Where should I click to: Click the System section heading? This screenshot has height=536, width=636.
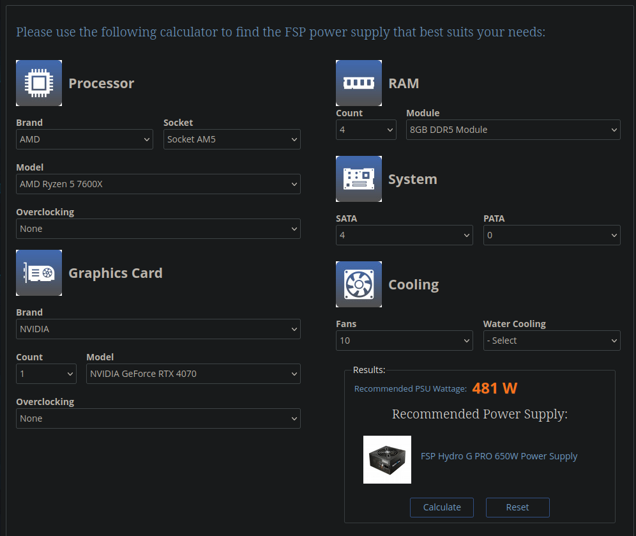coord(413,180)
